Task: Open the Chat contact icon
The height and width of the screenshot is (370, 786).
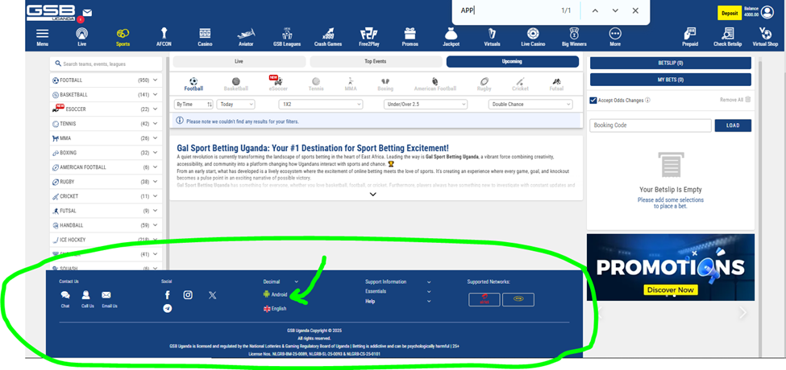Action: pyautogui.click(x=65, y=296)
